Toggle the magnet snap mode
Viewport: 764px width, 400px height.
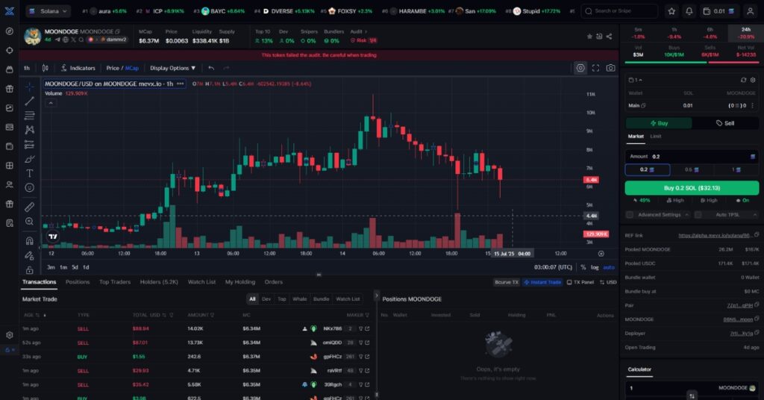29,241
